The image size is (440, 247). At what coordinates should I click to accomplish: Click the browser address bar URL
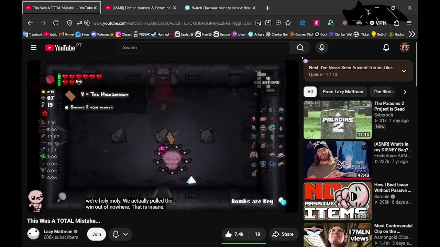pos(173,23)
